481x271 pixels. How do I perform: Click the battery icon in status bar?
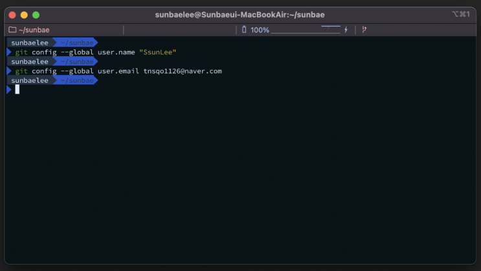[x=244, y=30]
